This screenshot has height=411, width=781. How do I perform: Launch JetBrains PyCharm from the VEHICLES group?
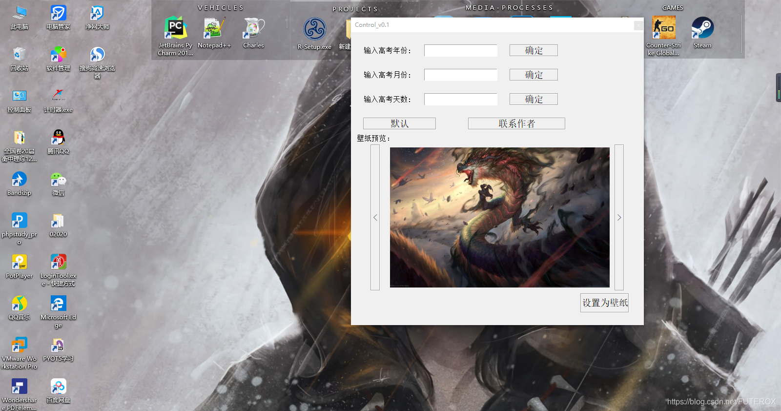coord(175,36)
